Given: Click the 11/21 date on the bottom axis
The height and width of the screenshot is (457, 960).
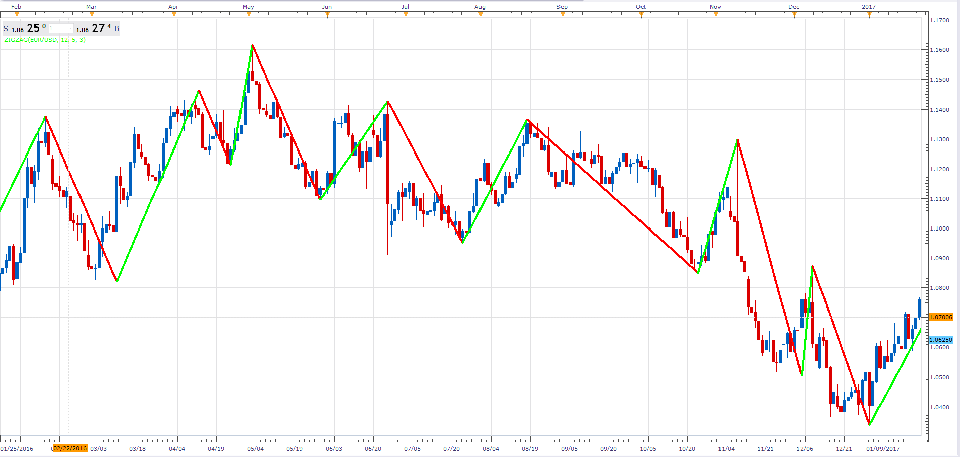Looking at the screenshot, I should coord(766,449).
